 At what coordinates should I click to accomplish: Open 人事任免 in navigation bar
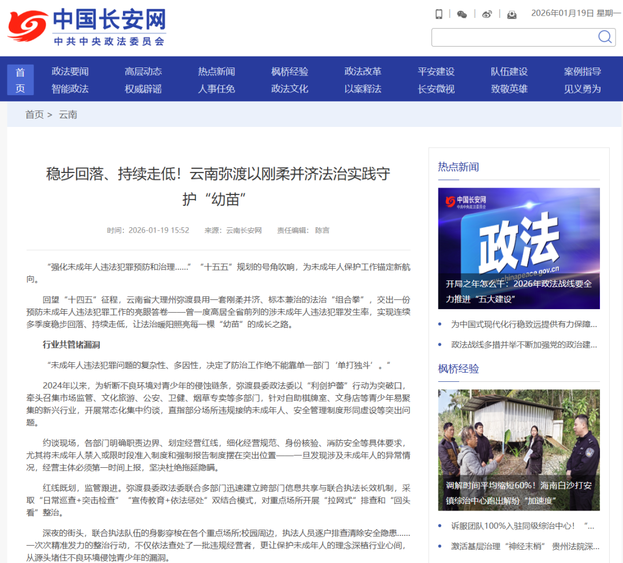tap(216, 89)
